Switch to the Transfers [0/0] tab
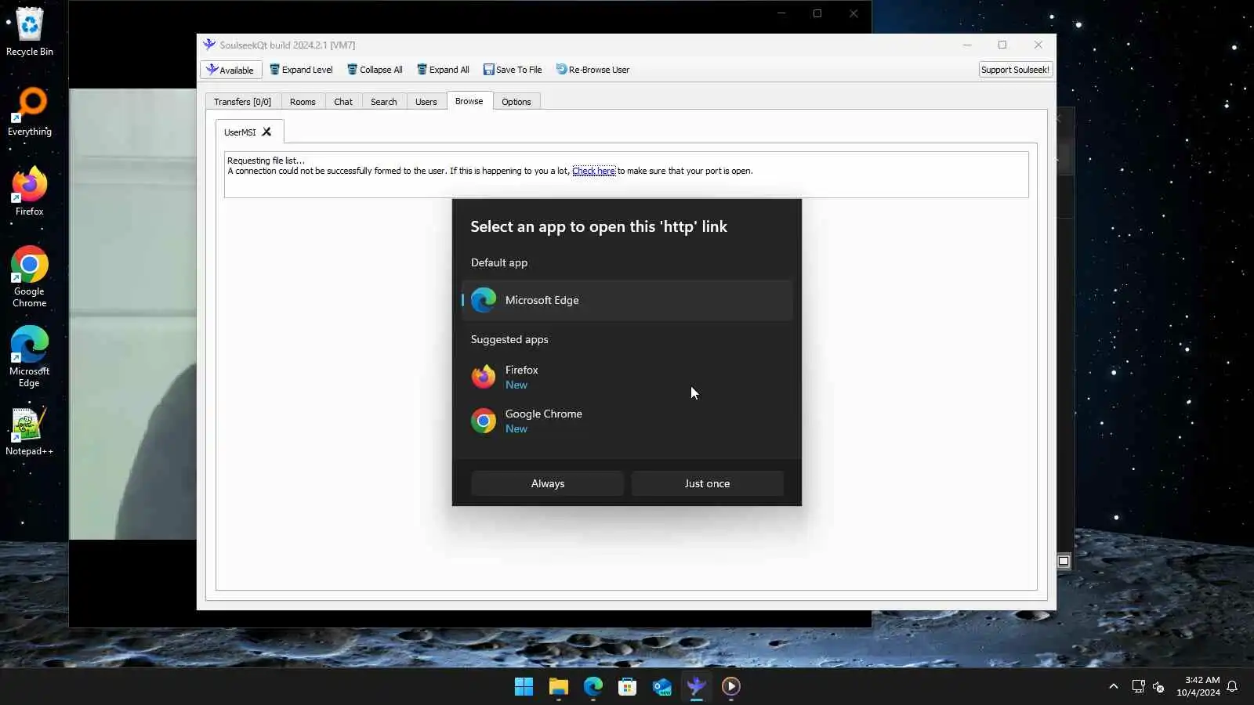1254x705 pixels. tap(242, 102)
